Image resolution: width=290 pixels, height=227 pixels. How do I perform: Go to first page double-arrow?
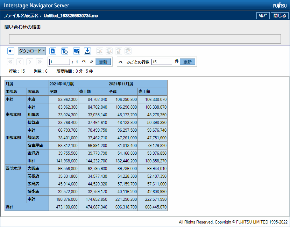tap(10, 62)
